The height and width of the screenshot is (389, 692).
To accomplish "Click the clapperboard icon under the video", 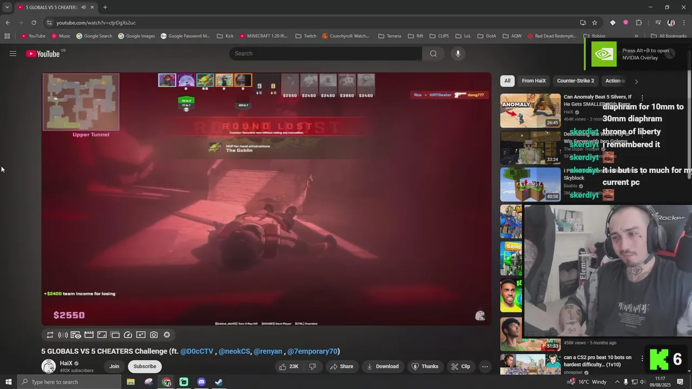I will coord(89,335).
